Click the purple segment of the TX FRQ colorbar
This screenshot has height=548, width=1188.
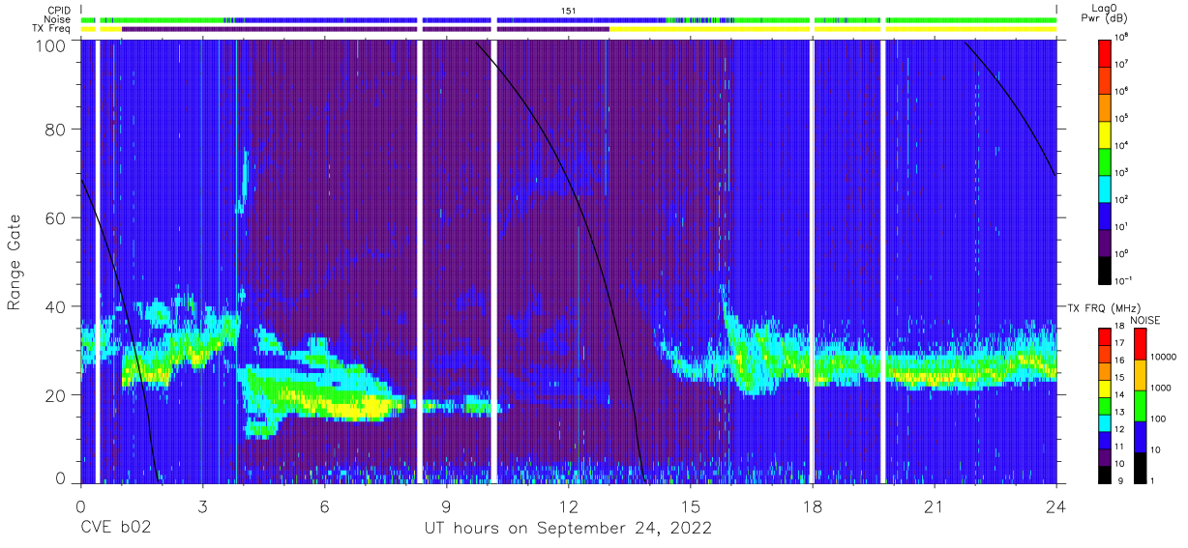click(1105, 455)
